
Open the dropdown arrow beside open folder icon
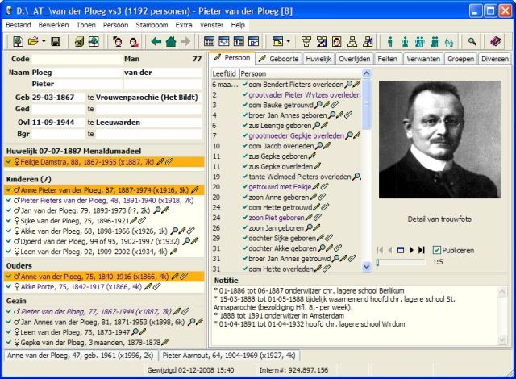tap(43, 41)
